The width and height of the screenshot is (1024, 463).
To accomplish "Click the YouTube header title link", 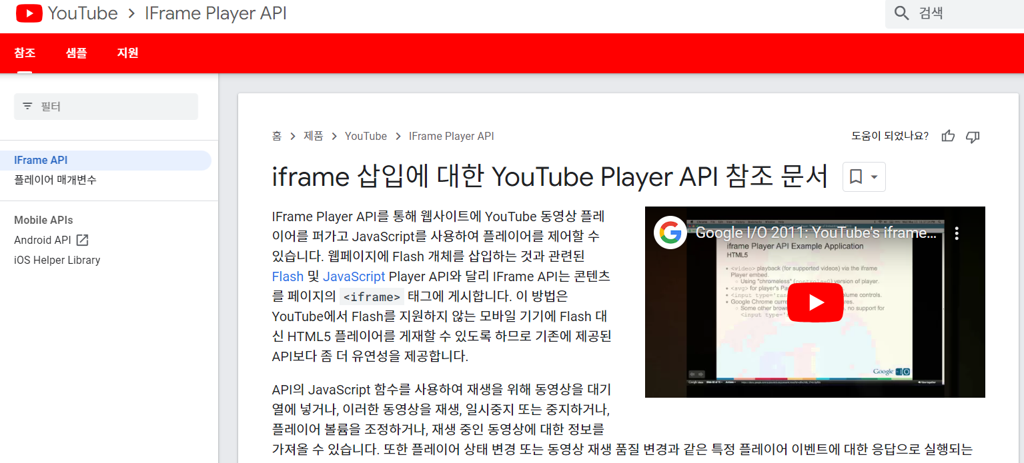I will tap(83, 13).
